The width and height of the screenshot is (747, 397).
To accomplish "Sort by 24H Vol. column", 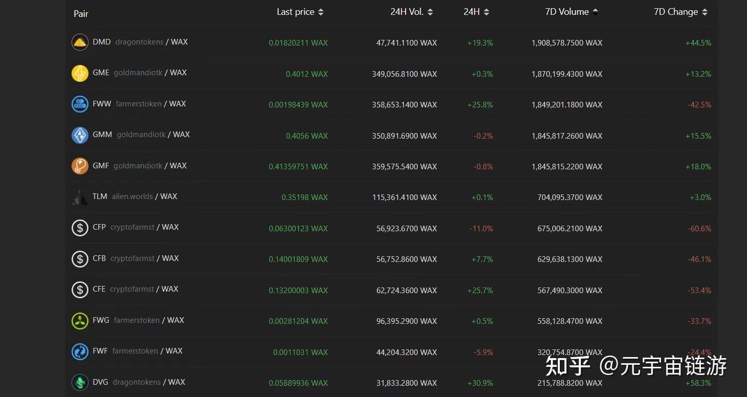I will (411, 12).
